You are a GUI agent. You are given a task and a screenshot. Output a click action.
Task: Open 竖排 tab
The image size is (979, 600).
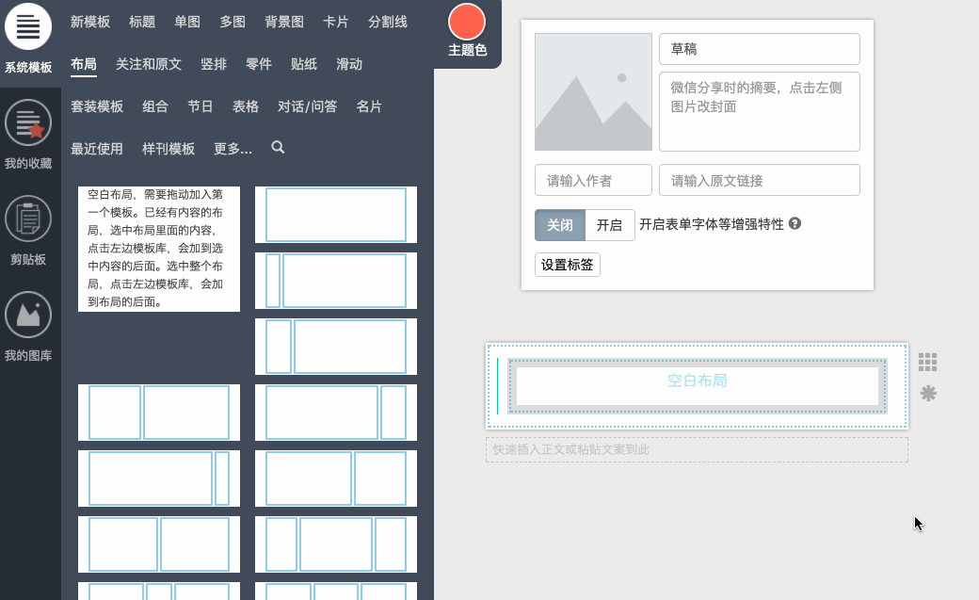[214, 64]
